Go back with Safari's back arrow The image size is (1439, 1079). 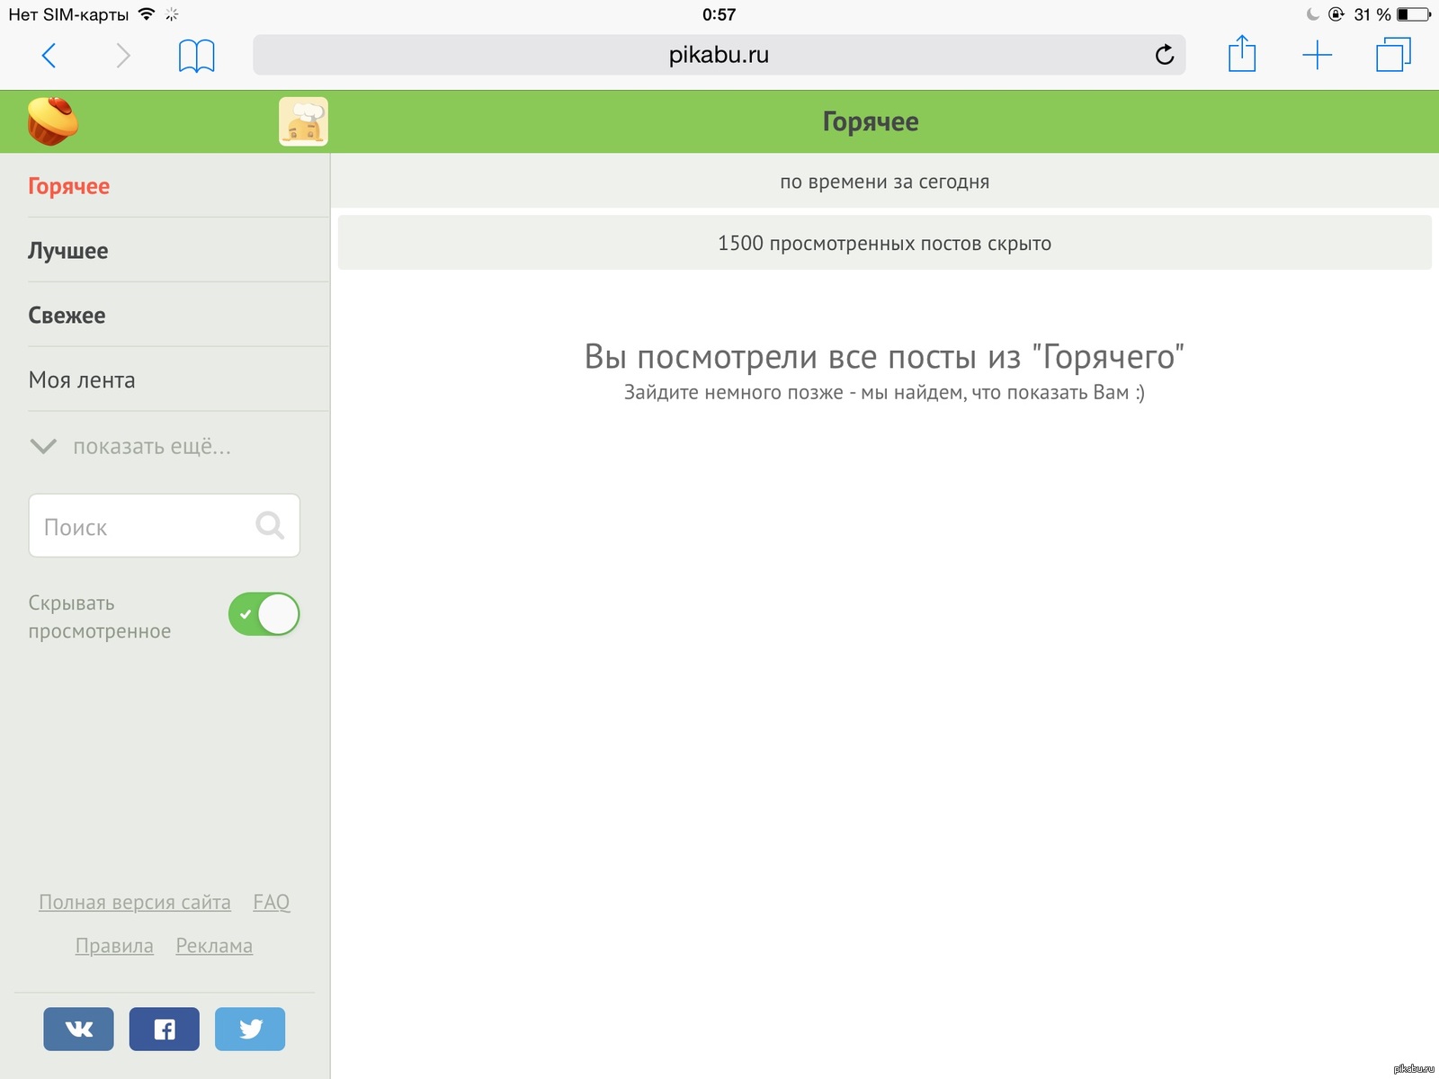click(x=49, y=56)
